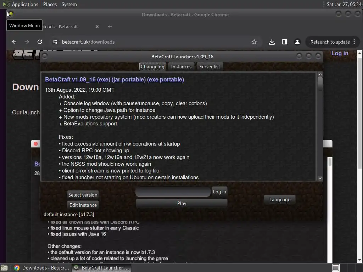Open the Server list tab
The image size is (363, 272).
click(x=210, y=67)
